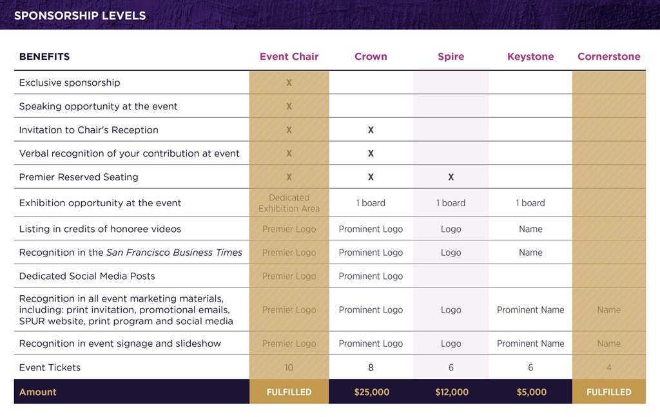The image size is (660, 417).
Task: Click the Spire column heading
Action: (451, 56)
